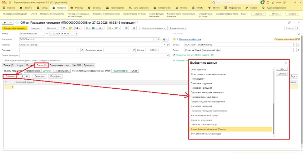The width and height of the screenshot is (303, 154).
Task: Select Автоматически prepayment mode
Action: point(33,71)
